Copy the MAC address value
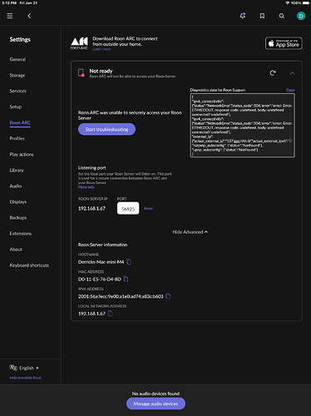 126,279
